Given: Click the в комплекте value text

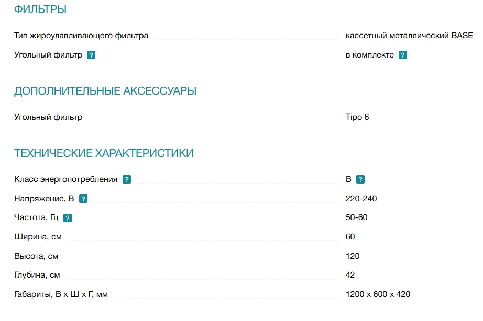Looking at the screenshot, I should click(x=370, y=55).
